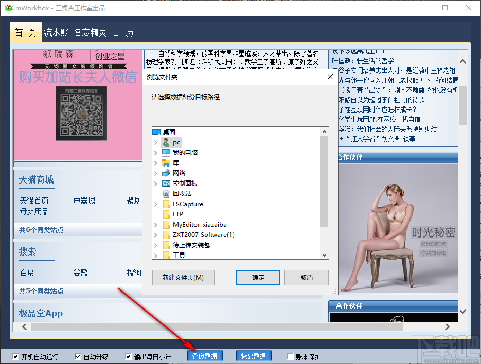Open the 电器城 link

tap(84, 201)
